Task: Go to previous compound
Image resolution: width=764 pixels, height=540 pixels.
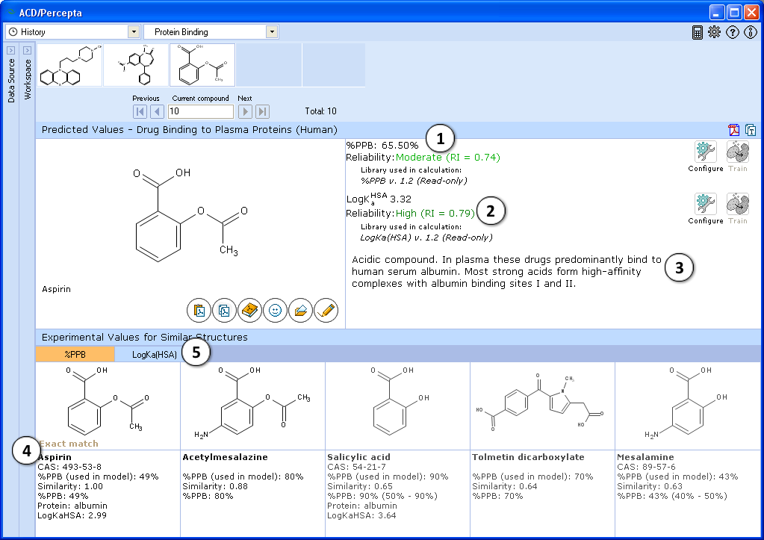Action: tap(157, 111)
